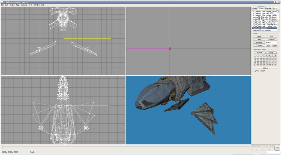Screen dimensions: 281x155
Task: Click the step-forward-one-frame playback icon
Action: [264, 146]
